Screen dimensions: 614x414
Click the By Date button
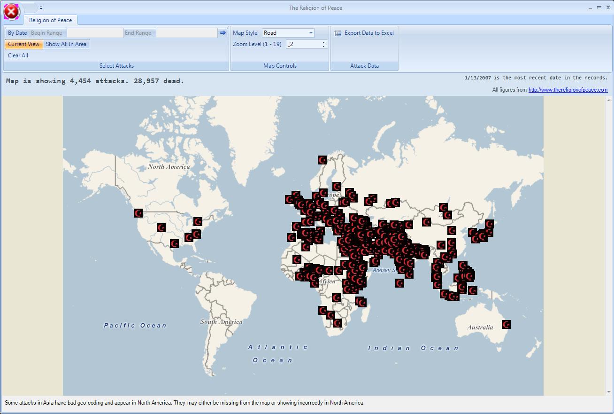tap(17, 33)
